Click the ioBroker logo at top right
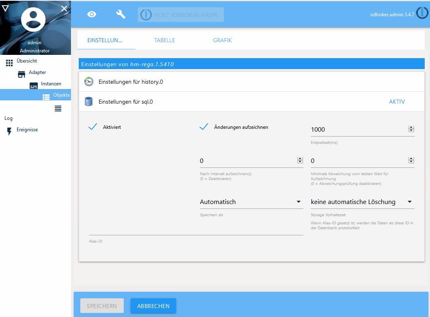The height and width of the screenshot is (317, 430). 422,13
